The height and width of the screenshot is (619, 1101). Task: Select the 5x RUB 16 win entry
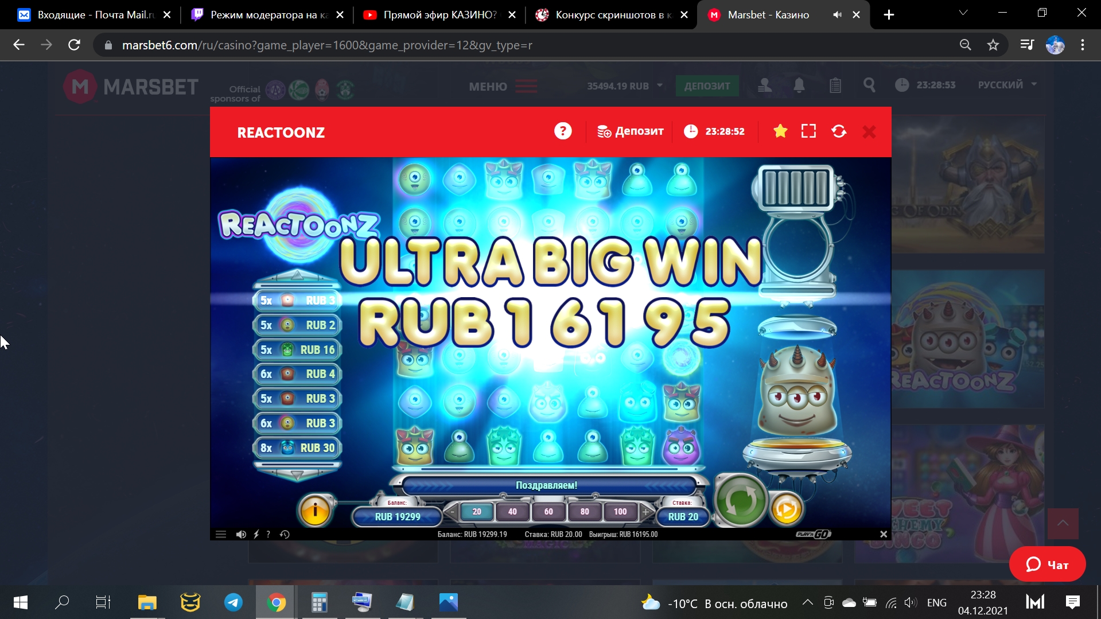point(297,349)
